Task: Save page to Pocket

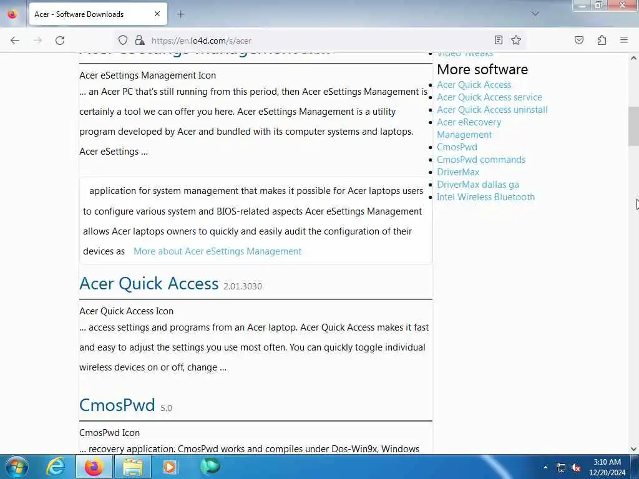Action: coord(579,40)
